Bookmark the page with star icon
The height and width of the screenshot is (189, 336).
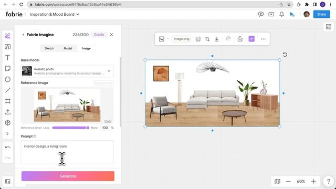click(289, 5)
